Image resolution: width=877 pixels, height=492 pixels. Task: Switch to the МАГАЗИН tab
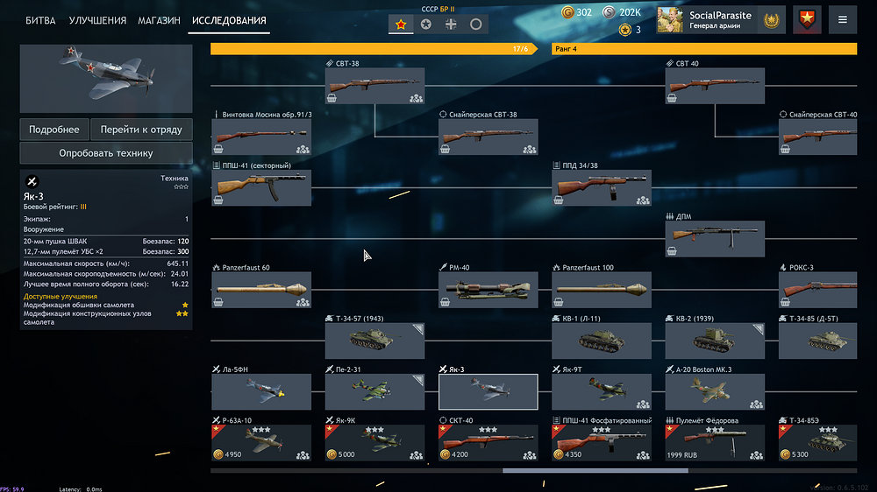(159, 21)
